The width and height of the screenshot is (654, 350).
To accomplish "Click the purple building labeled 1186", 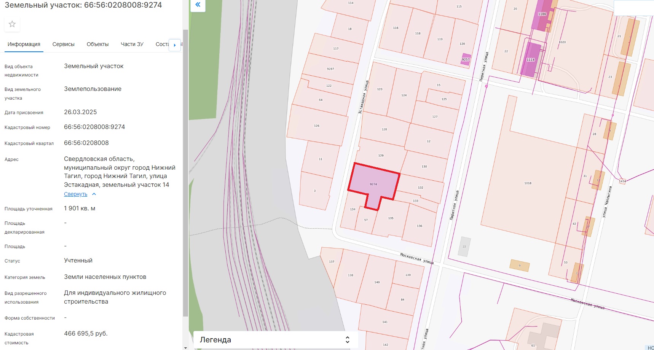I will click(x=542, y=16).
